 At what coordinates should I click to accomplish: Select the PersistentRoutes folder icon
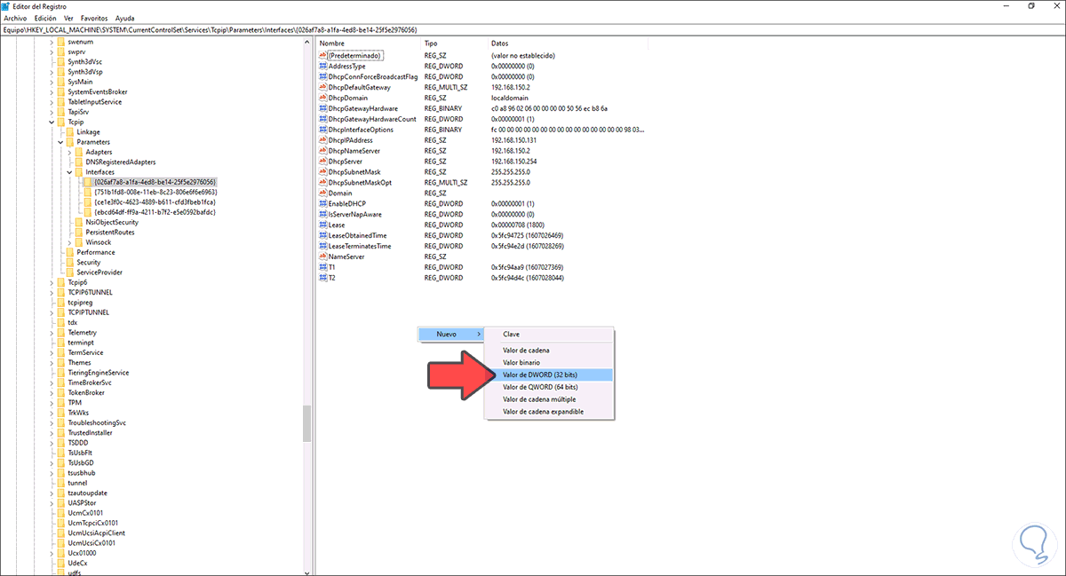click(x=80, y=232)
